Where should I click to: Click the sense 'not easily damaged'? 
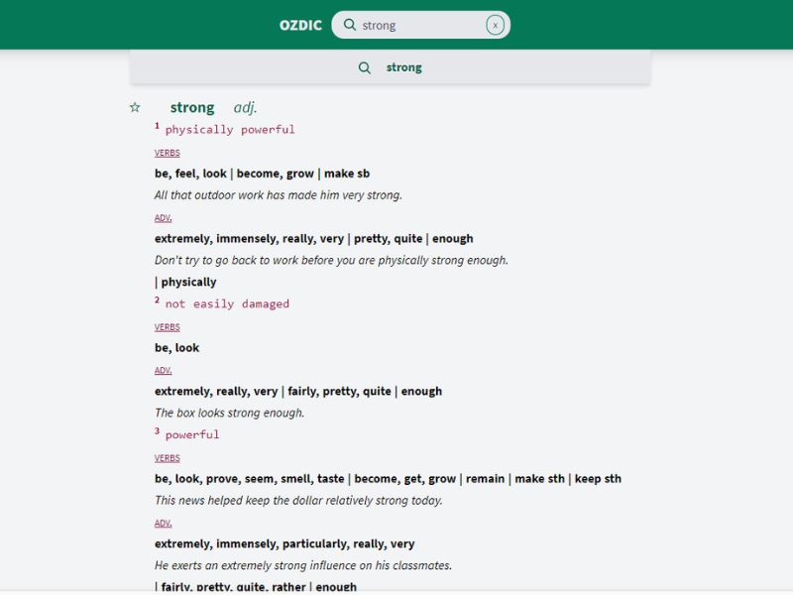tap(227, 304)
